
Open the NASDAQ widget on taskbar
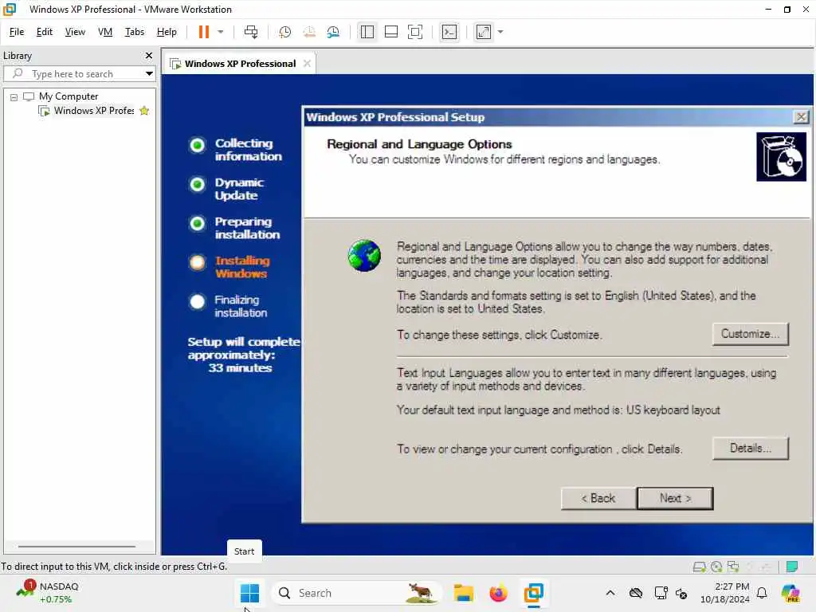(48, 593)
